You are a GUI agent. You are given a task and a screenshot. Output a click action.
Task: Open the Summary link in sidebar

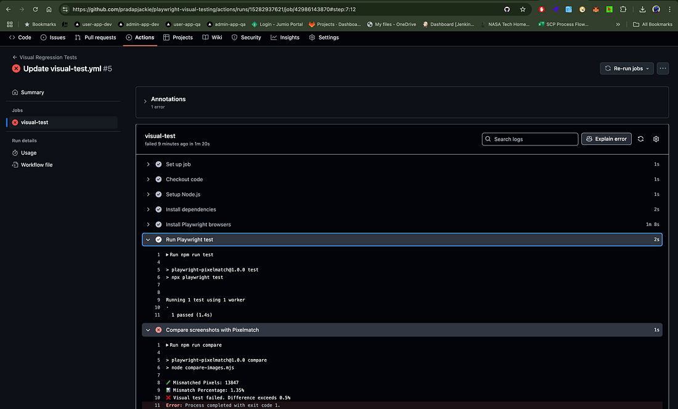[33, 92]
